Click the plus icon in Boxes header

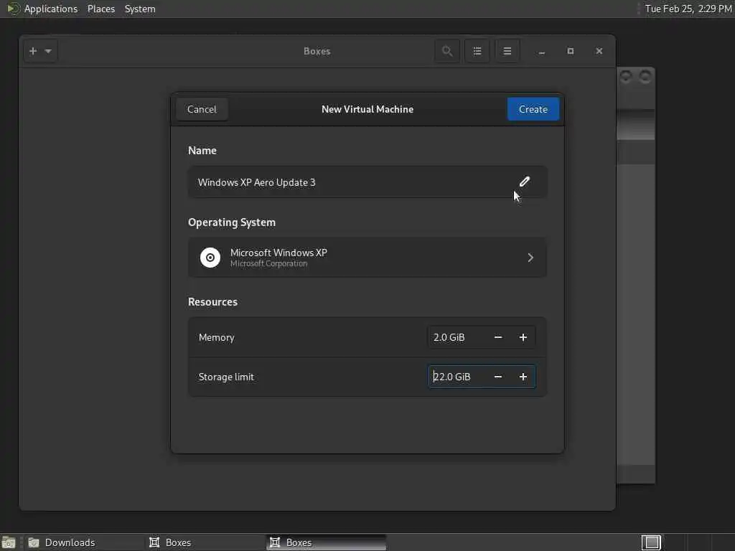tap(33, 51)
